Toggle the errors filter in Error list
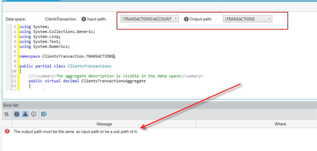The image size is (317, 151). pos(16,114)
